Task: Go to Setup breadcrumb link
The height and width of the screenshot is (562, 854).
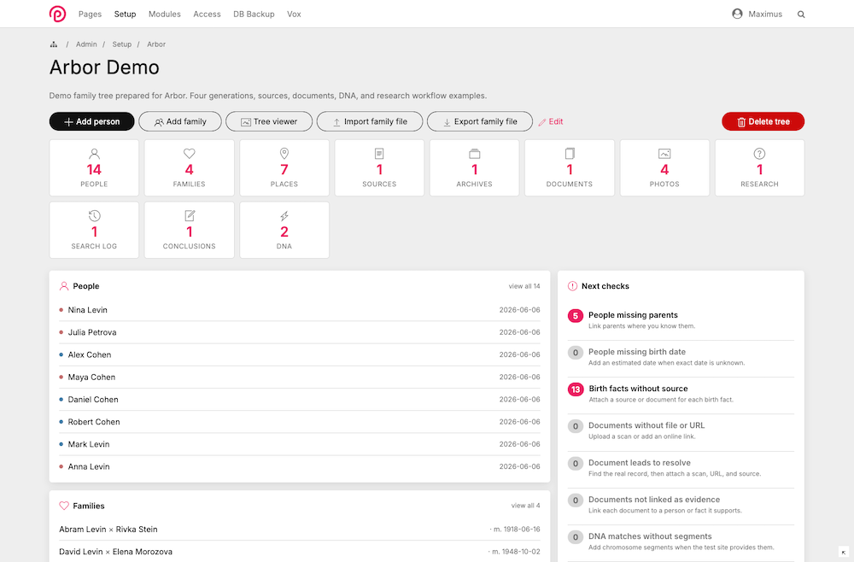Action: coord(122,44)
